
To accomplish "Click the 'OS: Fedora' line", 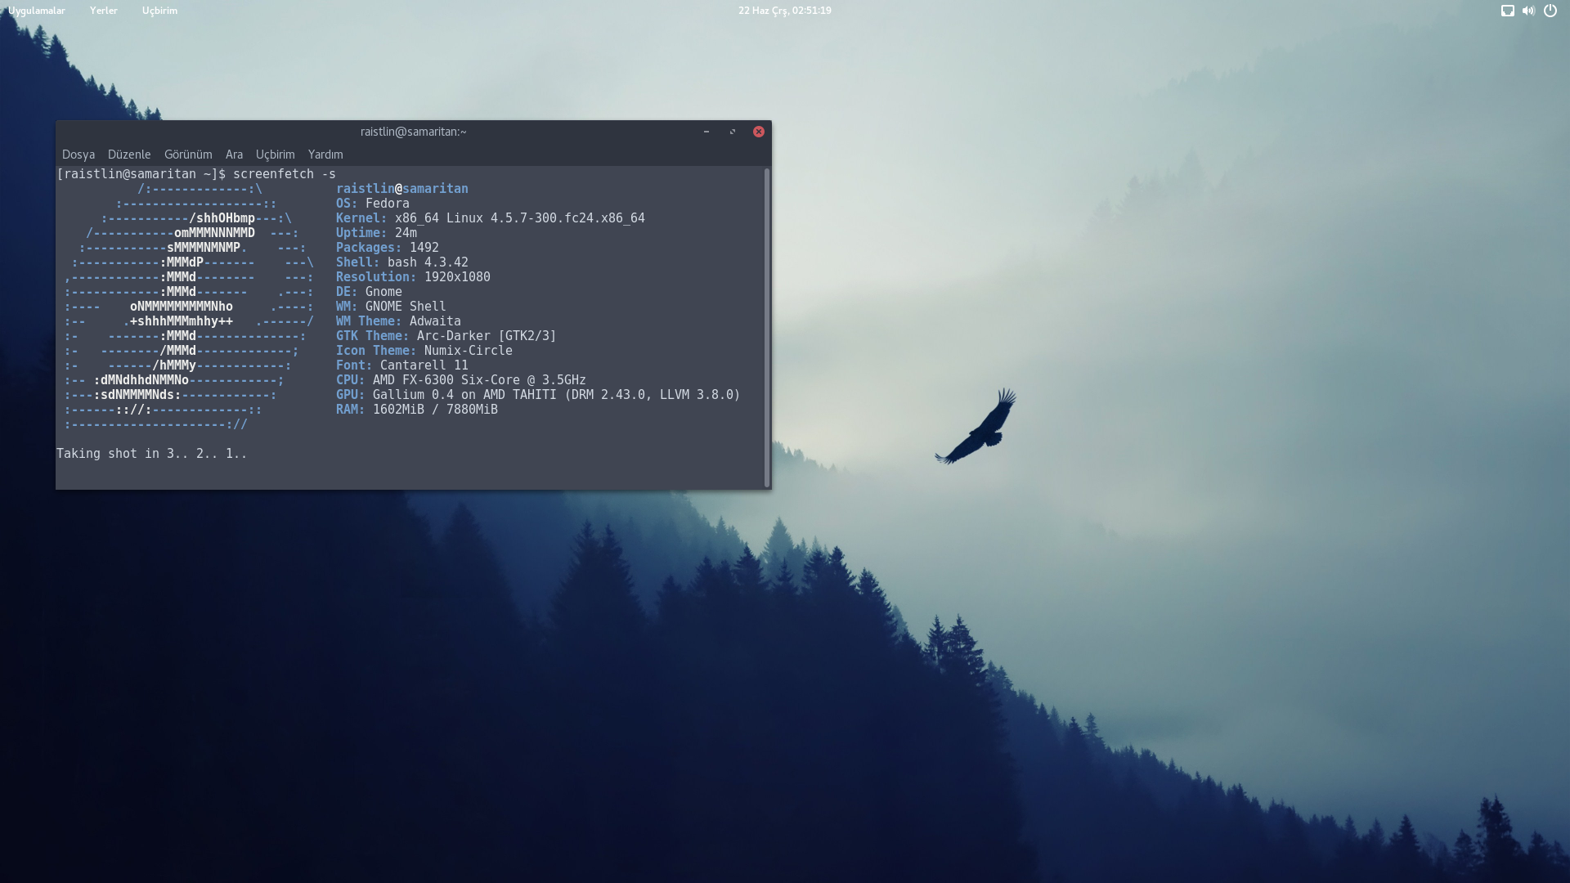I will 373,204.
